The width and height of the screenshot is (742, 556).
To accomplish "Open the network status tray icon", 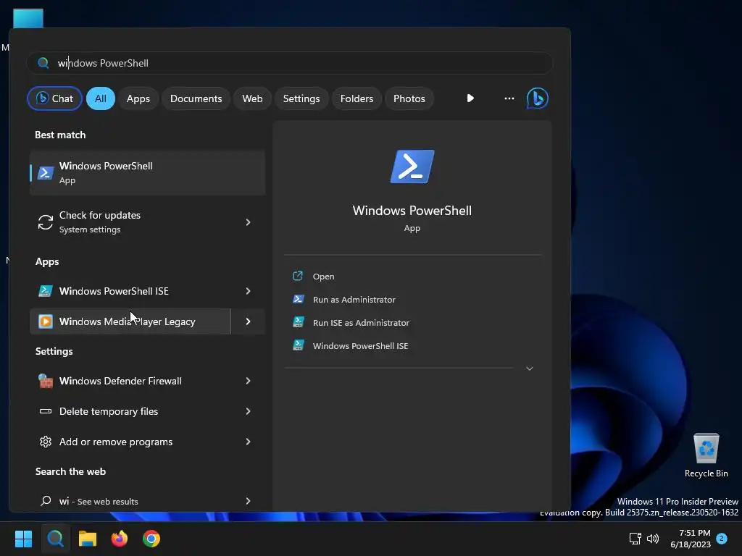I will [x=635, y=539].
